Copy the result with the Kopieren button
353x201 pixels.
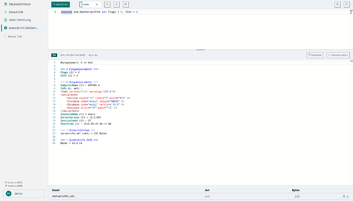coord(315,55)
